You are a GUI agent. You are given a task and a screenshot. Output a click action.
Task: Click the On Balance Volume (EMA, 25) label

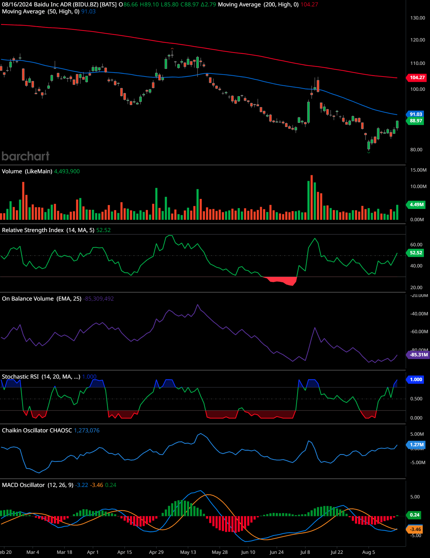[x=42, y=299]
